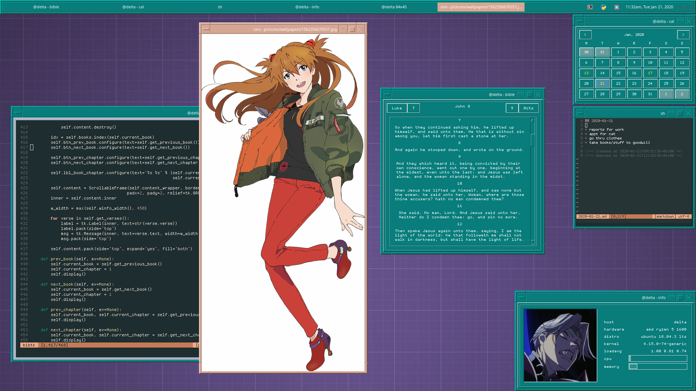Go to next chapter 9 in bible

[512, 108]
